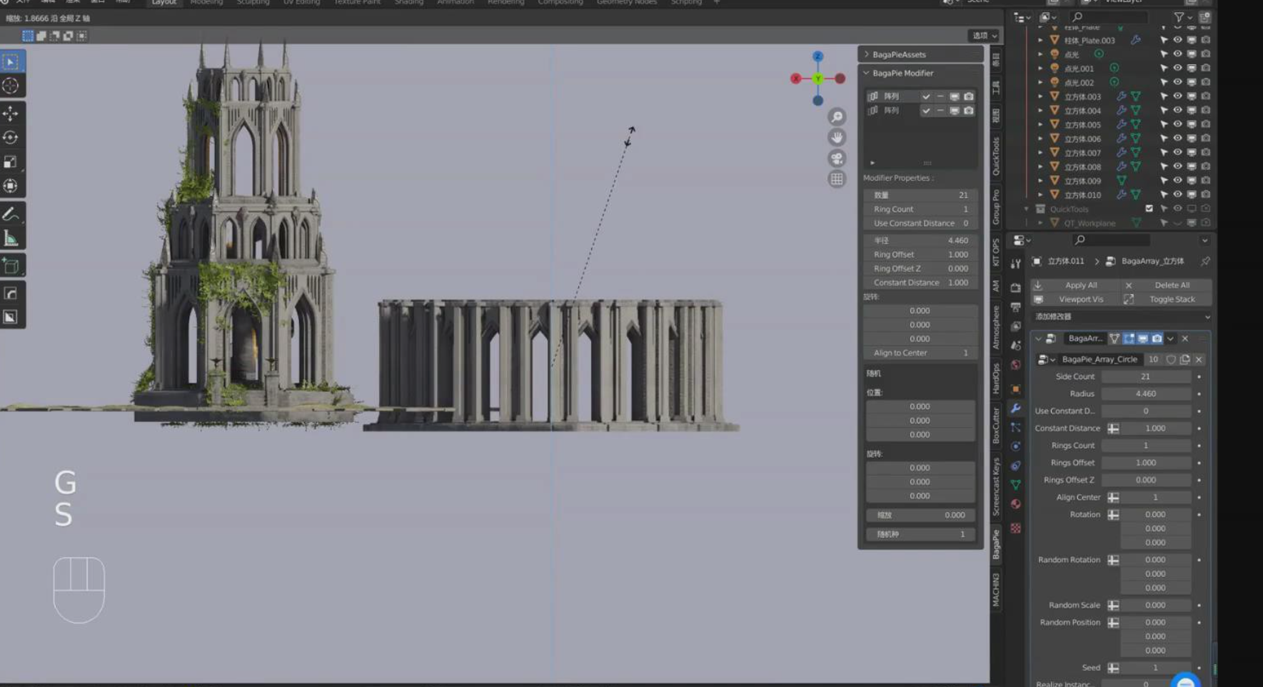Image resolution: width=1263 pixels, height=687 pixels.
Task: Click the zoom magnifier viewport icon
Action: click(837, 117)
